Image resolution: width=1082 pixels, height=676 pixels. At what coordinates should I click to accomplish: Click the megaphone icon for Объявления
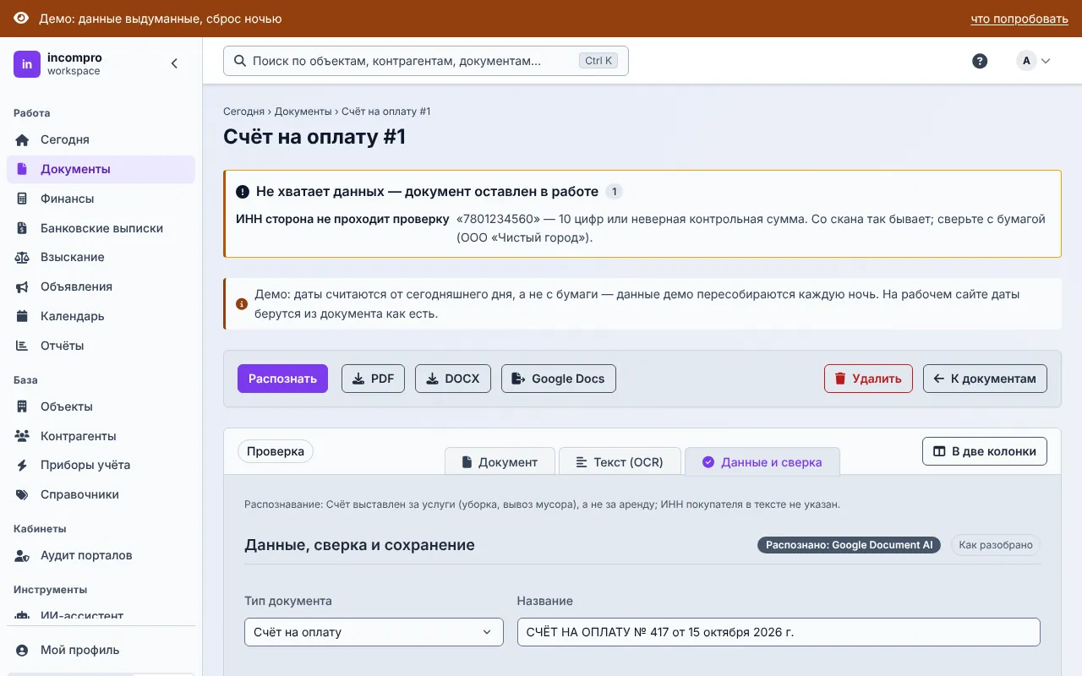23,286
